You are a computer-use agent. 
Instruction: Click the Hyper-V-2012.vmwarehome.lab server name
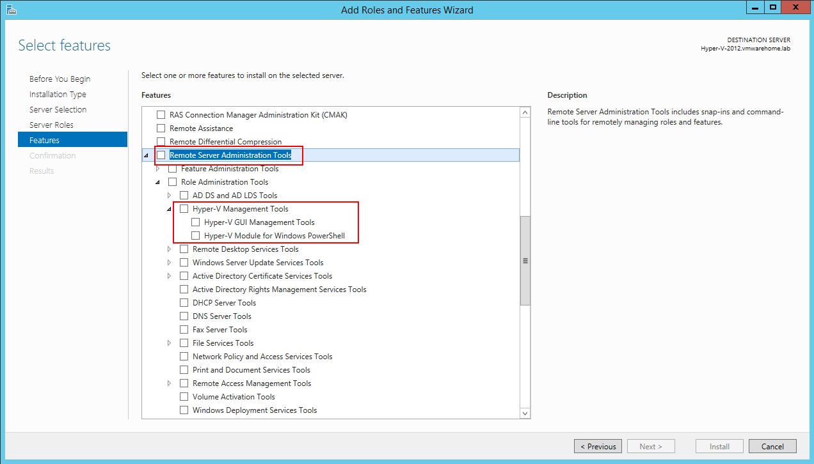pos(746,49)
